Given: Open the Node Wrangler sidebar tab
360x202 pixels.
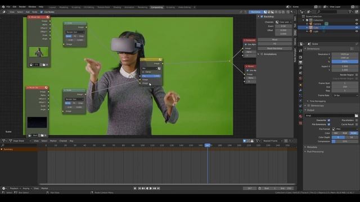Looking at the screenshot, I should click(x=295, y=55).
